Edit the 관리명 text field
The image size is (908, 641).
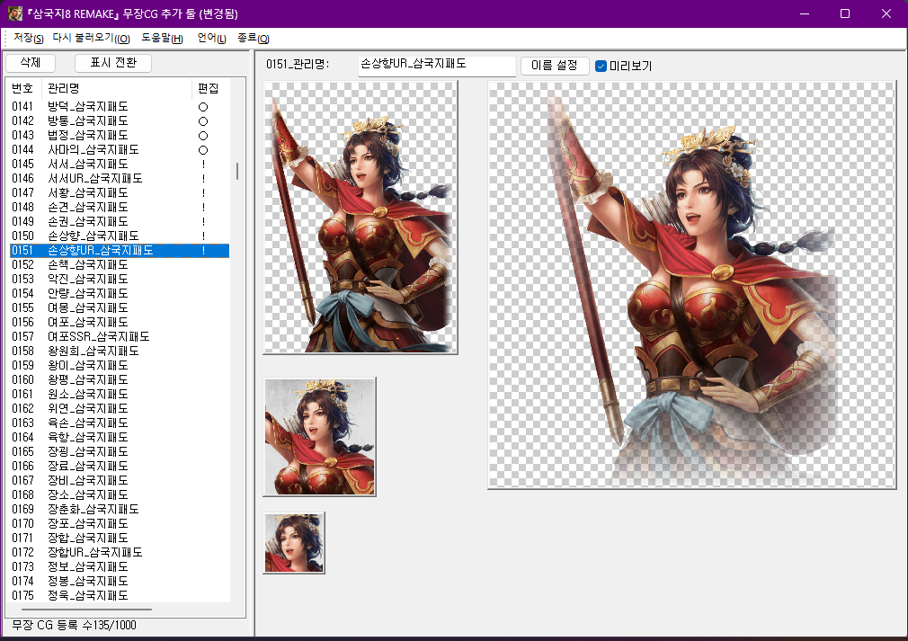click(437, 65)
